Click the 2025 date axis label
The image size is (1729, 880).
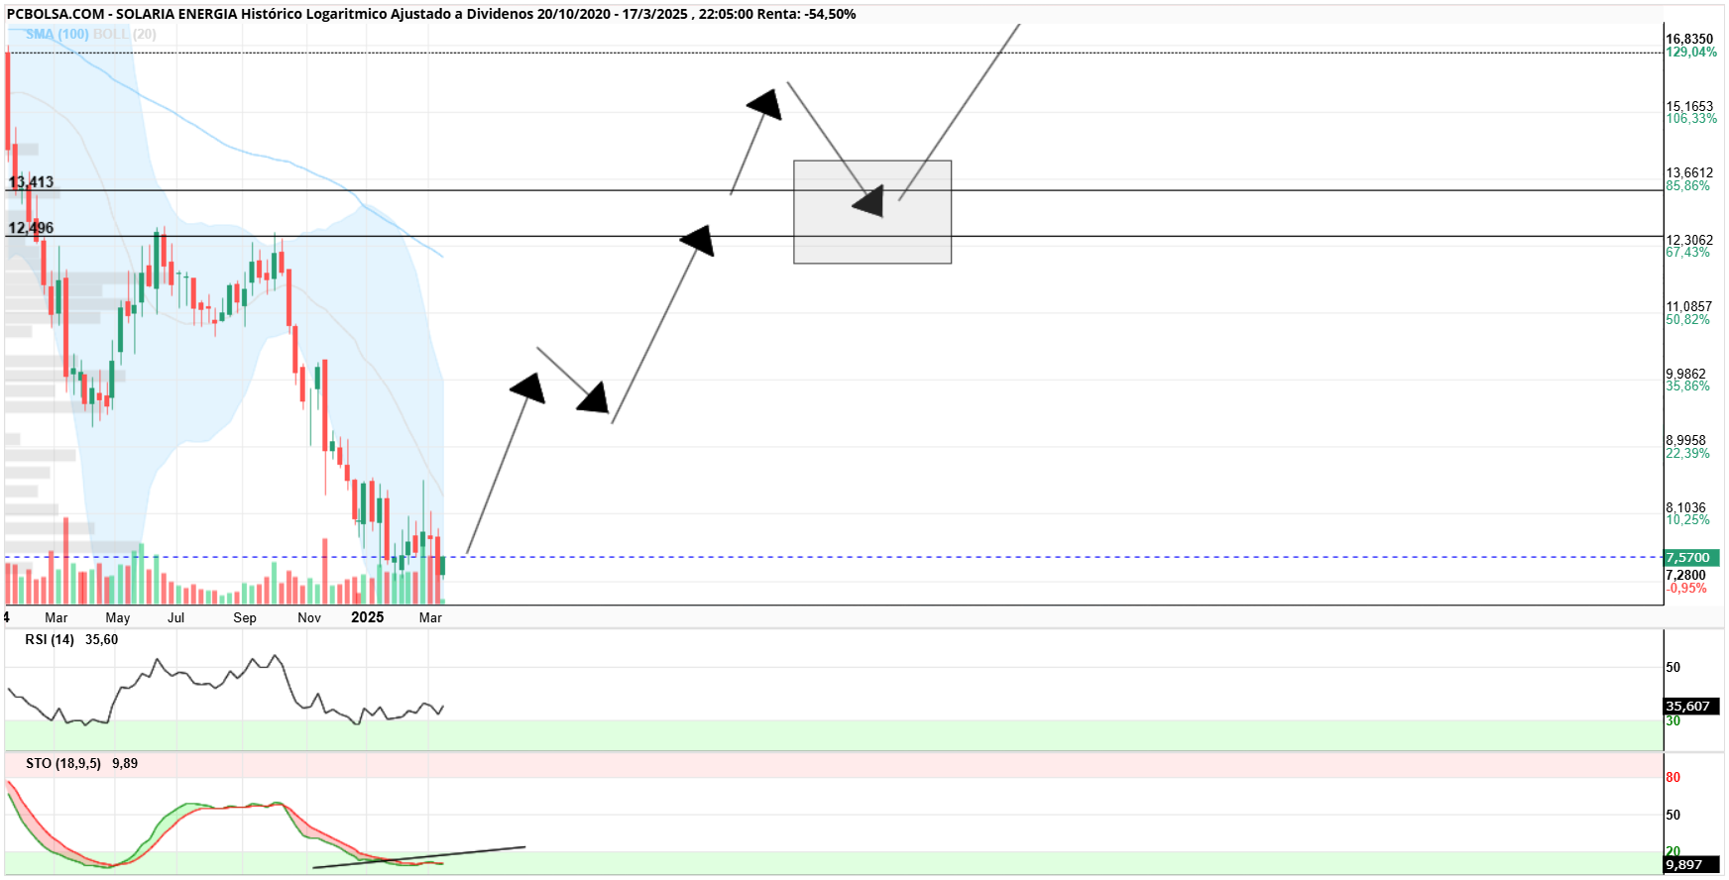click(368, 616)
